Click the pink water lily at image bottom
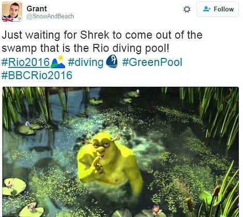 (156, 210)
